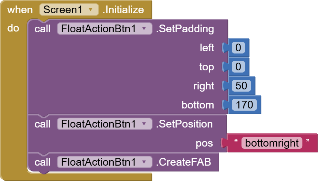Image resolution: width=318 pixels, height=181 pixels.
Task: Click the "pos" parameter label
Action: coord(204,143)
